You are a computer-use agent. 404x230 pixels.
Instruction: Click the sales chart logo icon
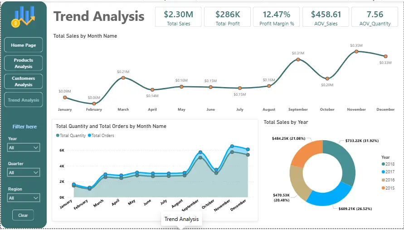coord(23,17)
